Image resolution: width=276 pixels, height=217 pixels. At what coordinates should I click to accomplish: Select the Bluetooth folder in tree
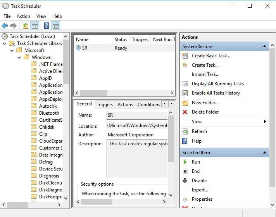(49, 113)
